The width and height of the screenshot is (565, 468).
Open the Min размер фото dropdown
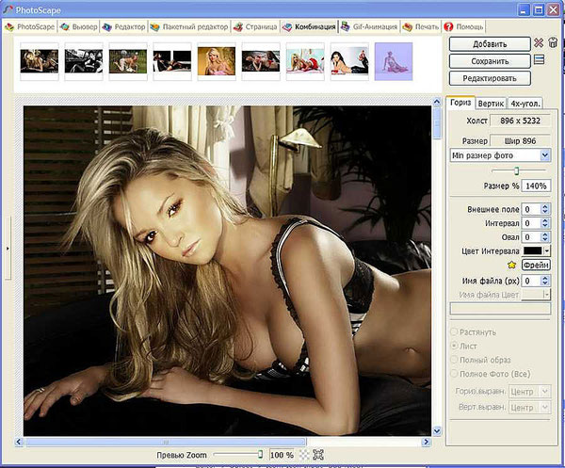[500, 155]
